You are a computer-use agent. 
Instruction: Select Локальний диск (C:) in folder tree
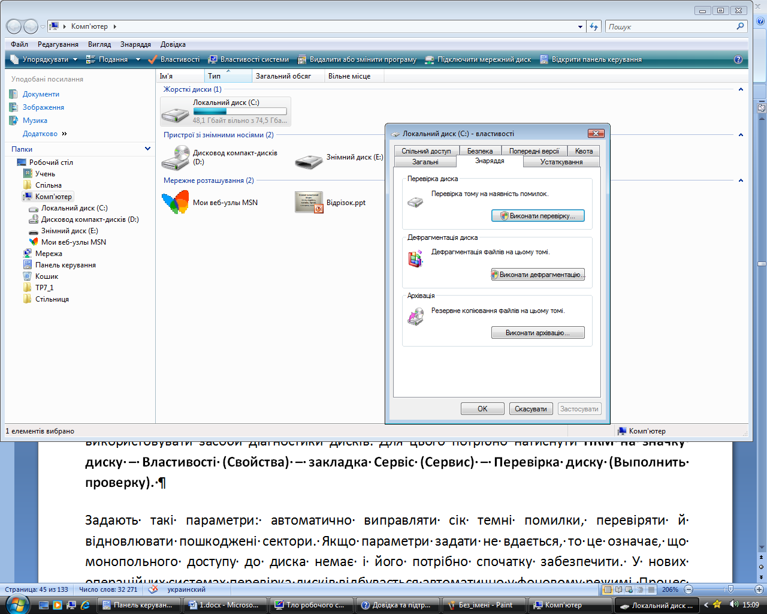pyautogui.click(x=74, y=208)
